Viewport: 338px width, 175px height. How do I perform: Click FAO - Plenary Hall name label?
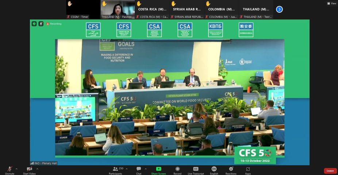pyautogui.click(x=44, y=163)
